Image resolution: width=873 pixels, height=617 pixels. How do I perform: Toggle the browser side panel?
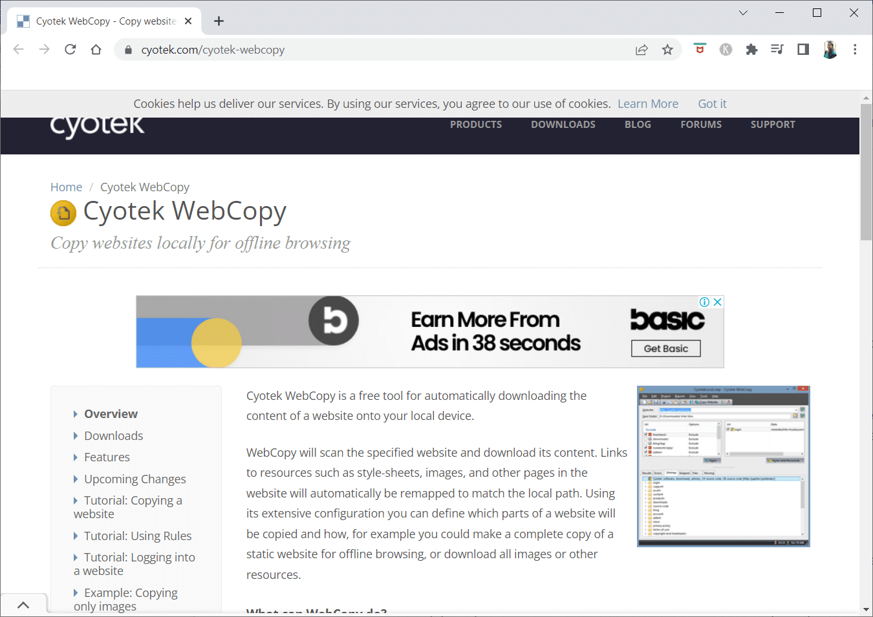[803, 50]
